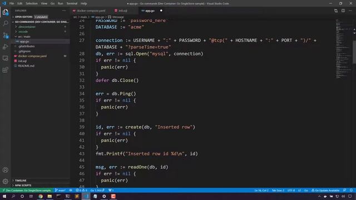Open the Manage gear menu
356x200 pixels.
(6, 181)
